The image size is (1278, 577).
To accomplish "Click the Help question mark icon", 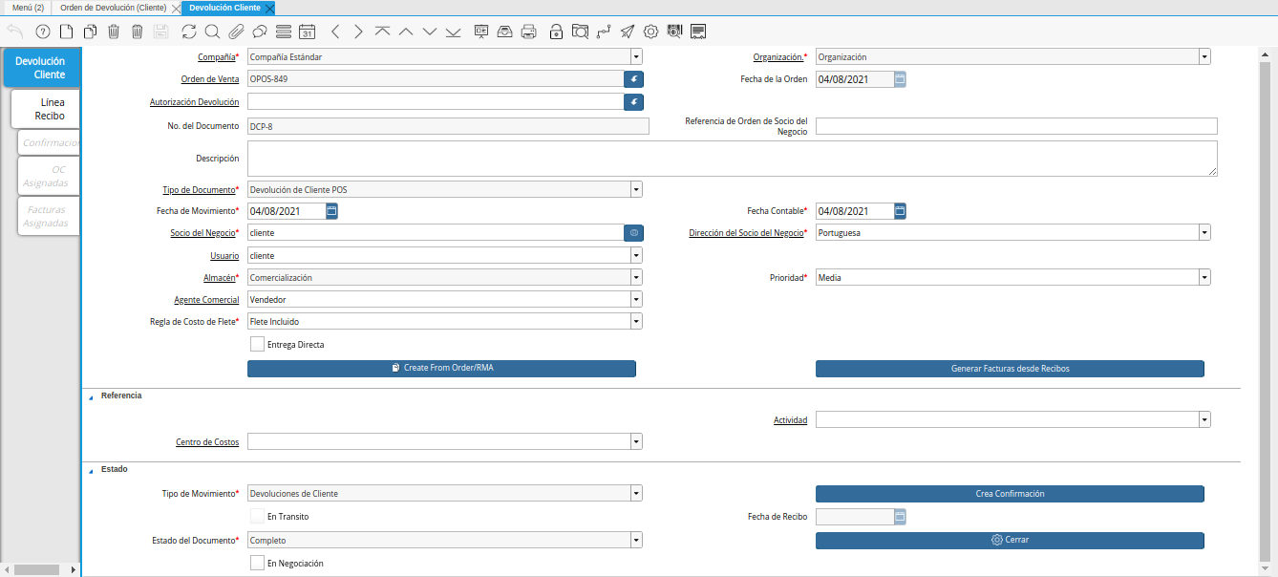I will click(x=43, y=32).
